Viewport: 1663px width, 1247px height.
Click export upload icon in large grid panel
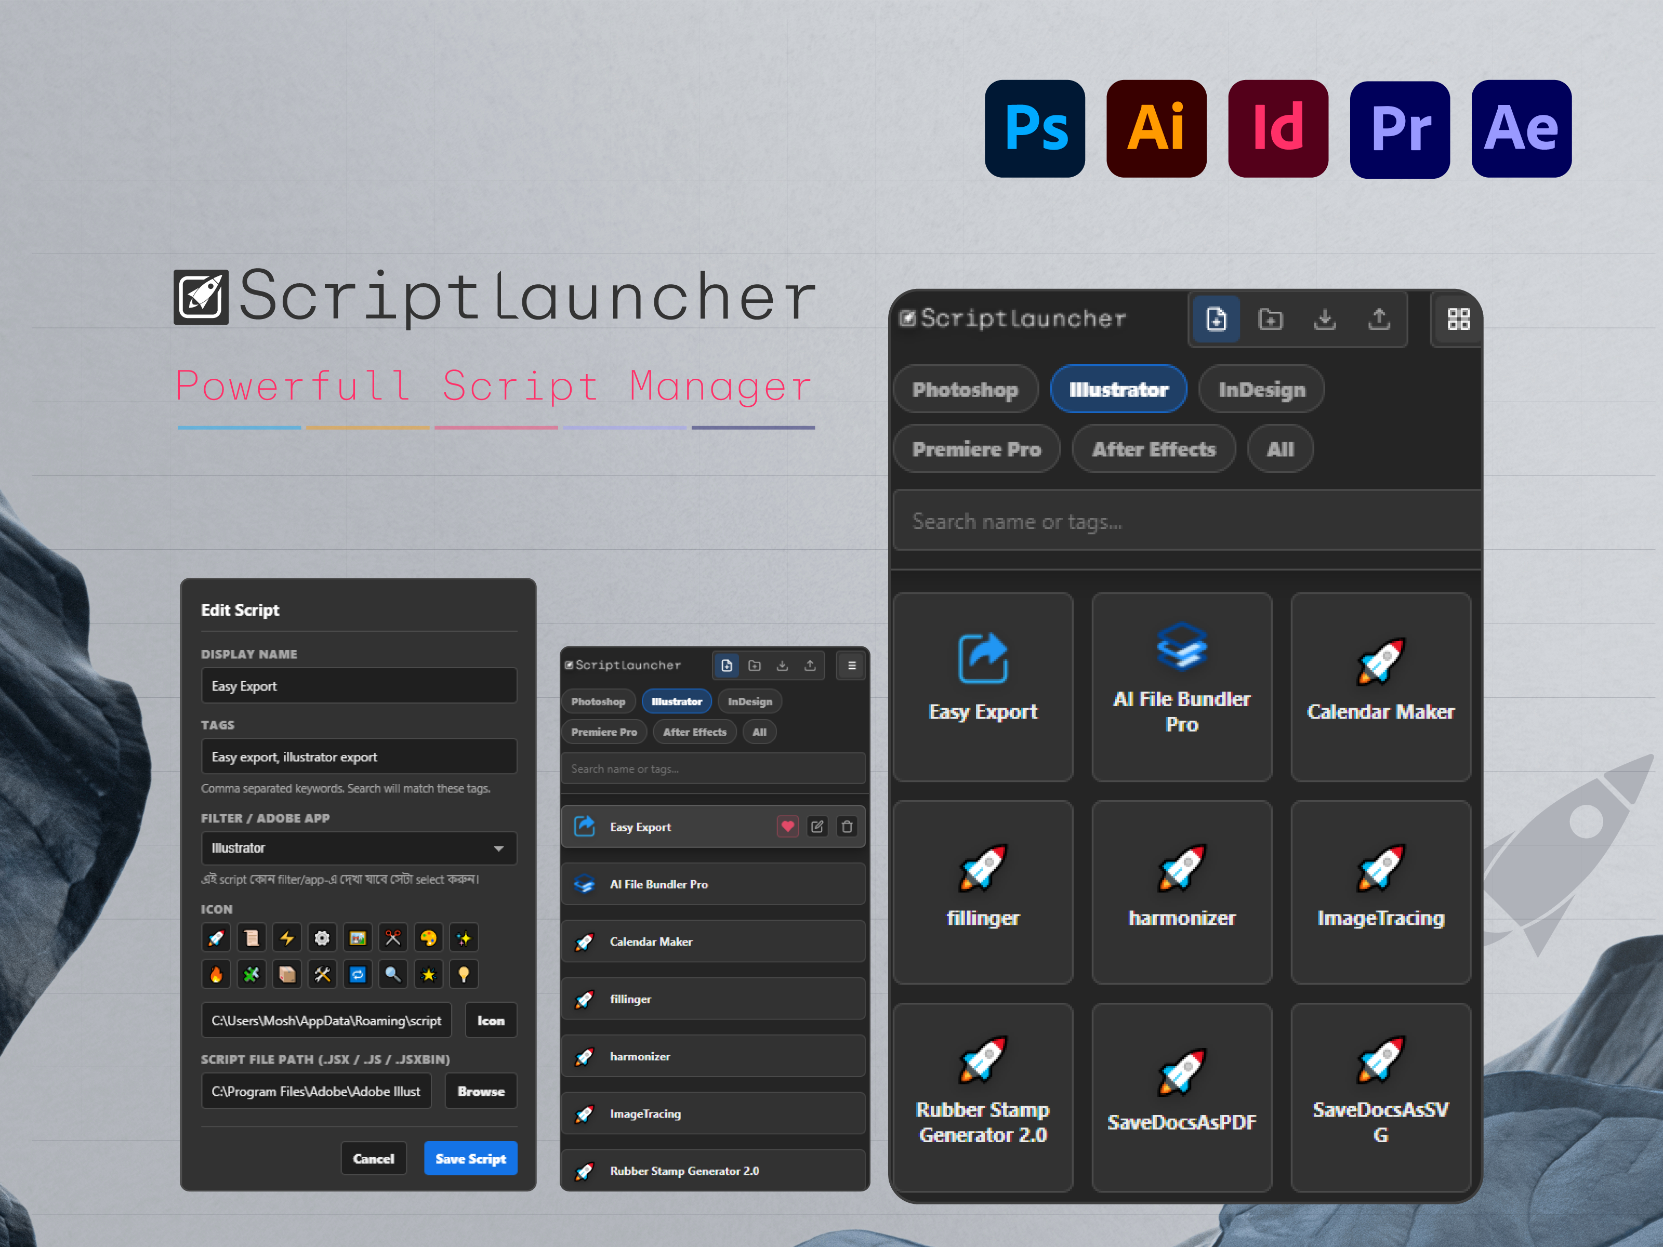coord(1379,320)
